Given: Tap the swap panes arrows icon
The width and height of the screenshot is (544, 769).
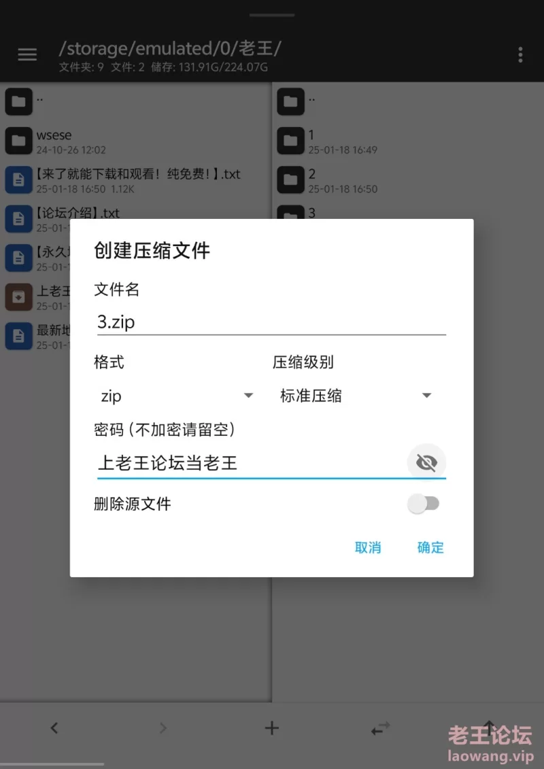Looking at the screenshot, I should click(x=381, y=728).
